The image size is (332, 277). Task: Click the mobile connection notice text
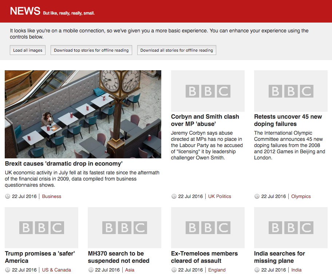159,34
